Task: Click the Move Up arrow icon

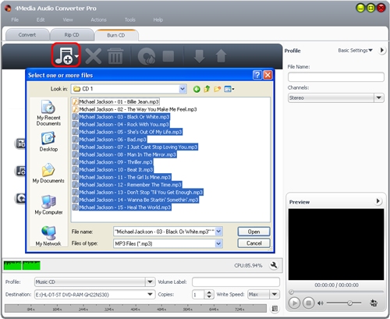Action: (x=221, y=56)
